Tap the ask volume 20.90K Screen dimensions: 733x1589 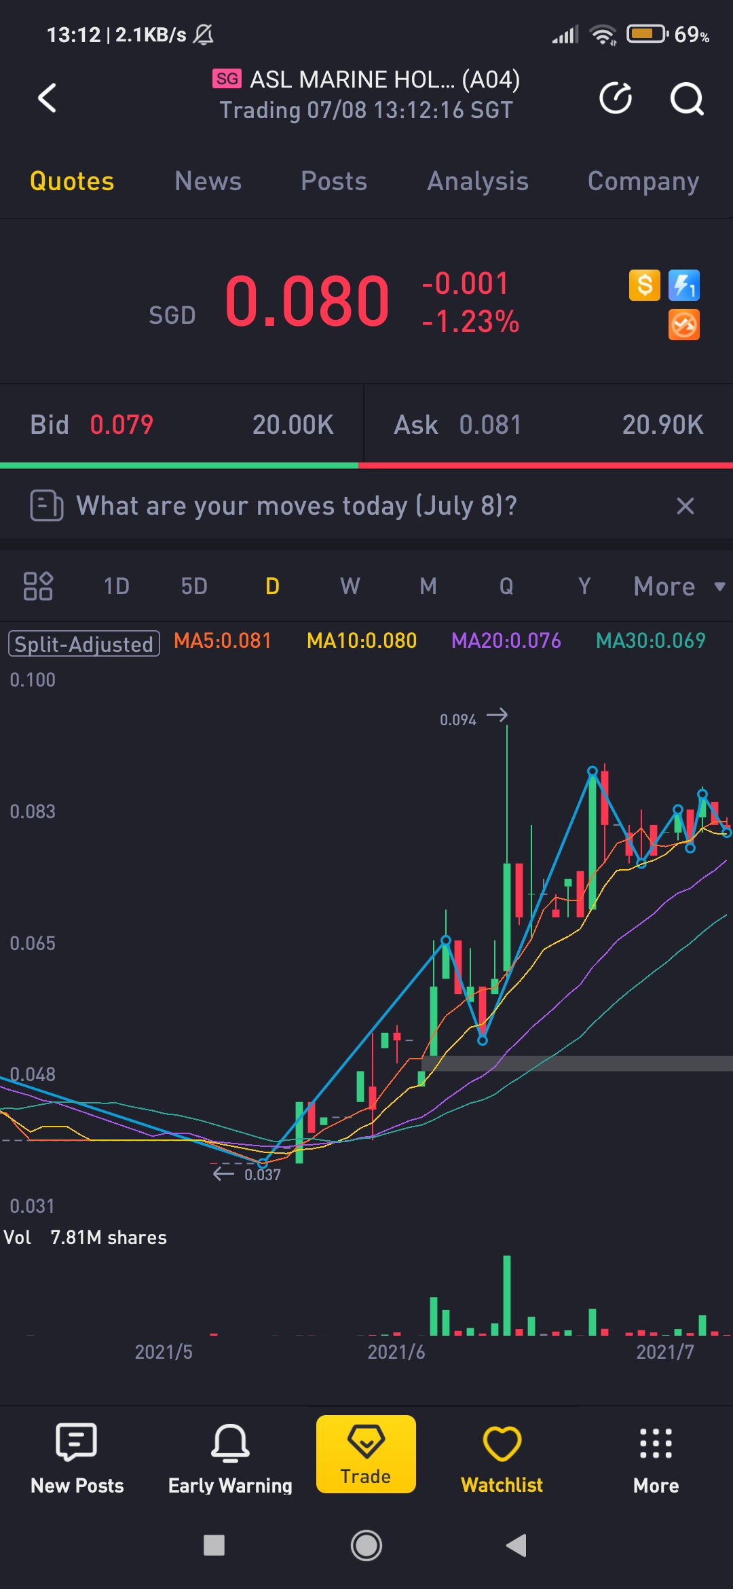pyautogui.click(x=663, y=425)
